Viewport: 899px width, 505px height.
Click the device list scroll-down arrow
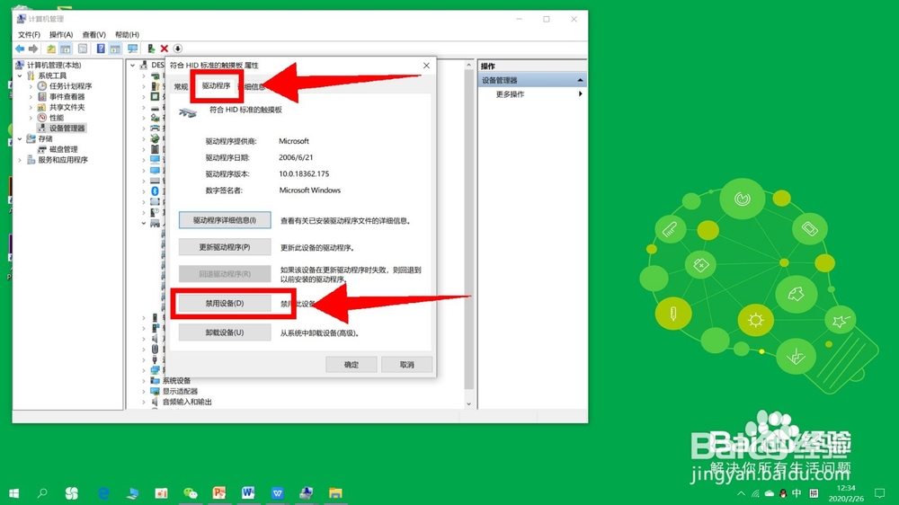(x=468, y=403)
